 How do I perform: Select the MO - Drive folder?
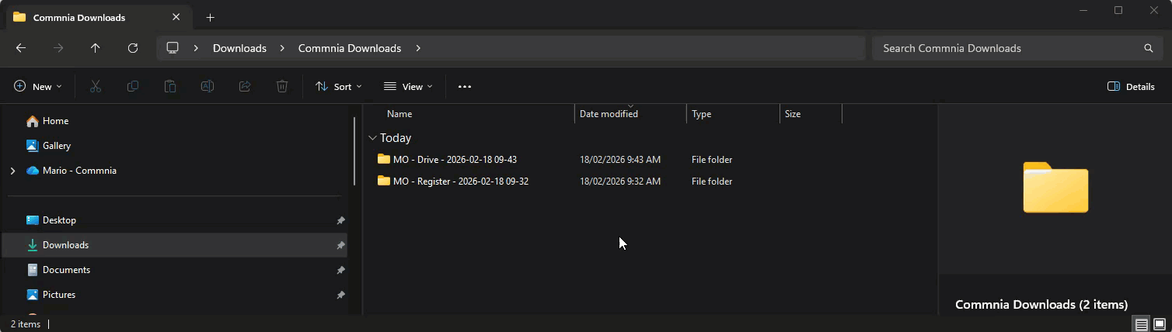click(454, 160)
